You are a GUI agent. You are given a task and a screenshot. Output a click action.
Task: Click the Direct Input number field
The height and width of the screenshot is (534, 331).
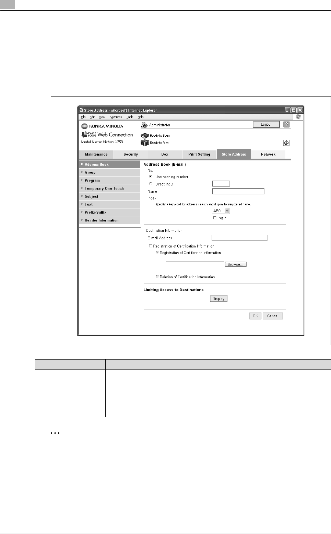pos(221,184)
